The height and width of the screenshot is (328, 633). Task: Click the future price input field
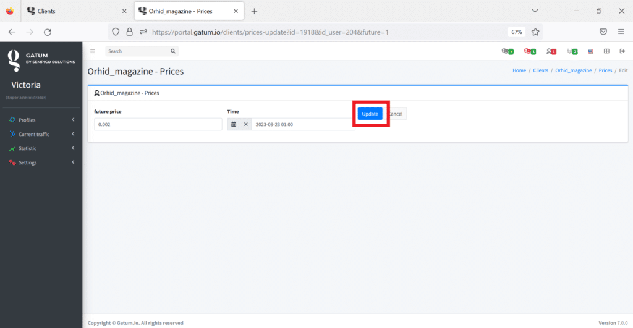pyautogui.click(x=158, y=124)
